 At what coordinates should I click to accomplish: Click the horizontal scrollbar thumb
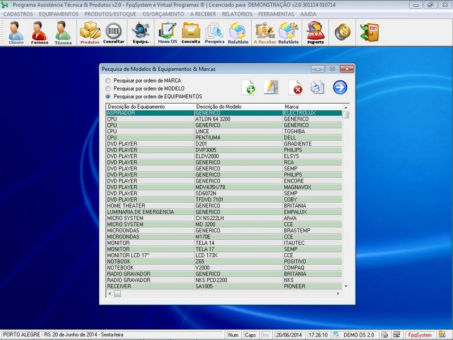point(118,294)
